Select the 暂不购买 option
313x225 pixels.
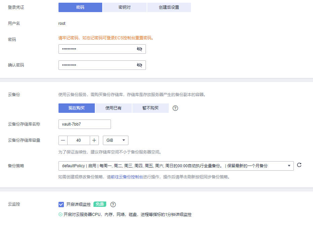(150, 108)
